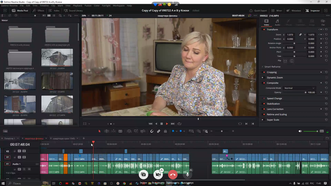This screenshot has height=186, width=331.
Task: Disable the Cropping toggle
Action: pyautogui.click(x=264, y=72)
